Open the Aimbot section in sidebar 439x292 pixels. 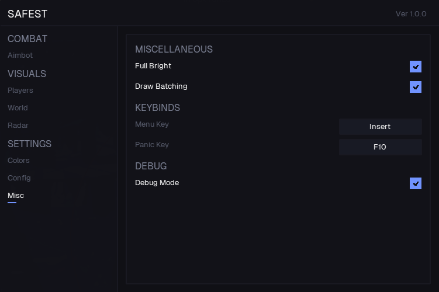pos(20,55)
